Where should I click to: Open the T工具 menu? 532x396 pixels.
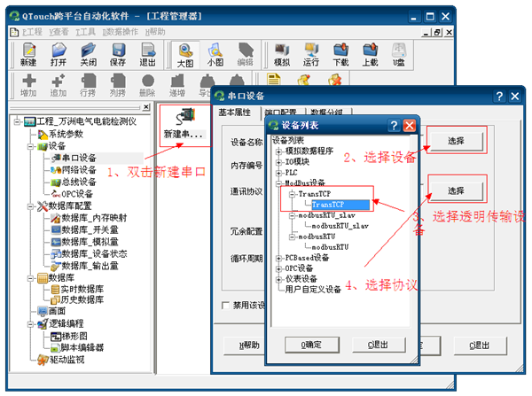click(85, 32)
